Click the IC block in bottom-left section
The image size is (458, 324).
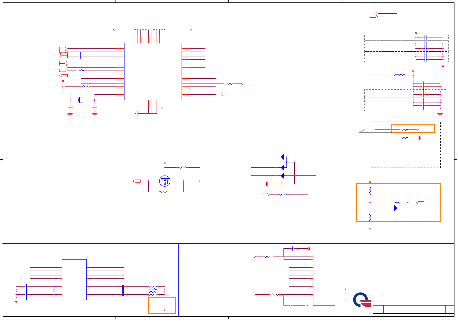pos(74,279)
